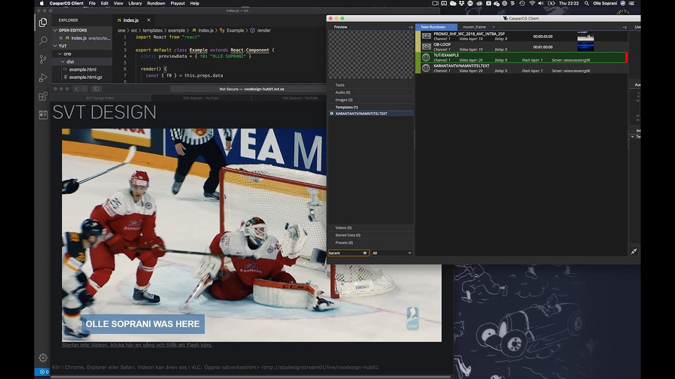Click the connection plug icon in CasparCG

point(634,252)
